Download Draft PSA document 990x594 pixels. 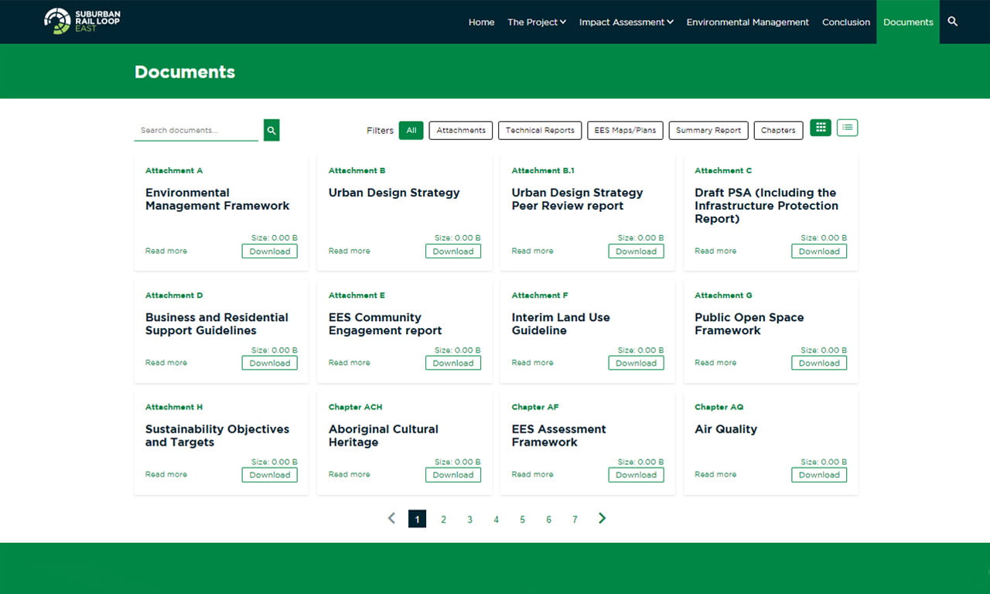[x=819, y=251]
